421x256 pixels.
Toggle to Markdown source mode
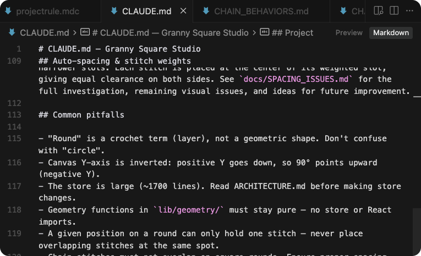tap(391, 32)
